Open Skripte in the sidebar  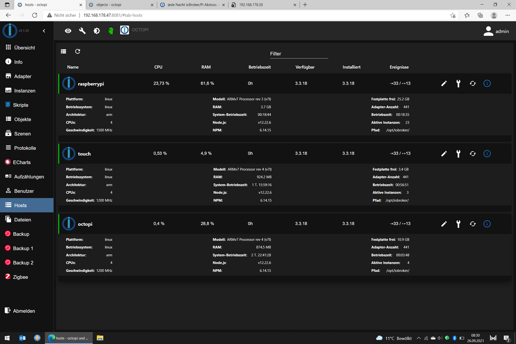27,105
